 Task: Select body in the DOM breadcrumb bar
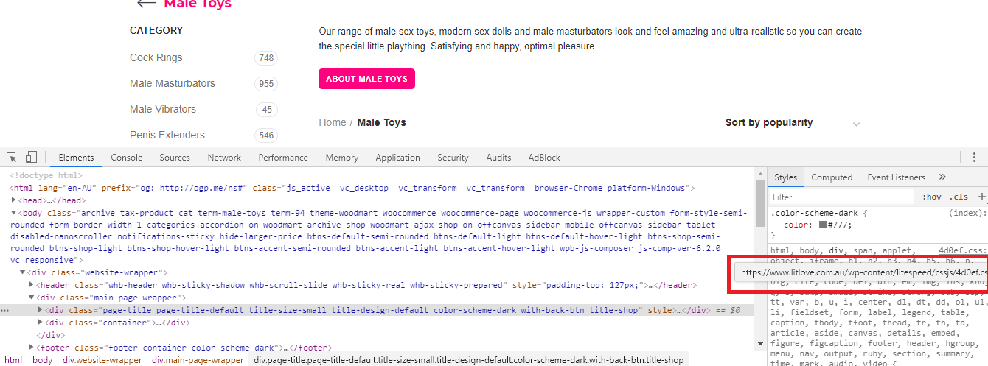[42, 360]
